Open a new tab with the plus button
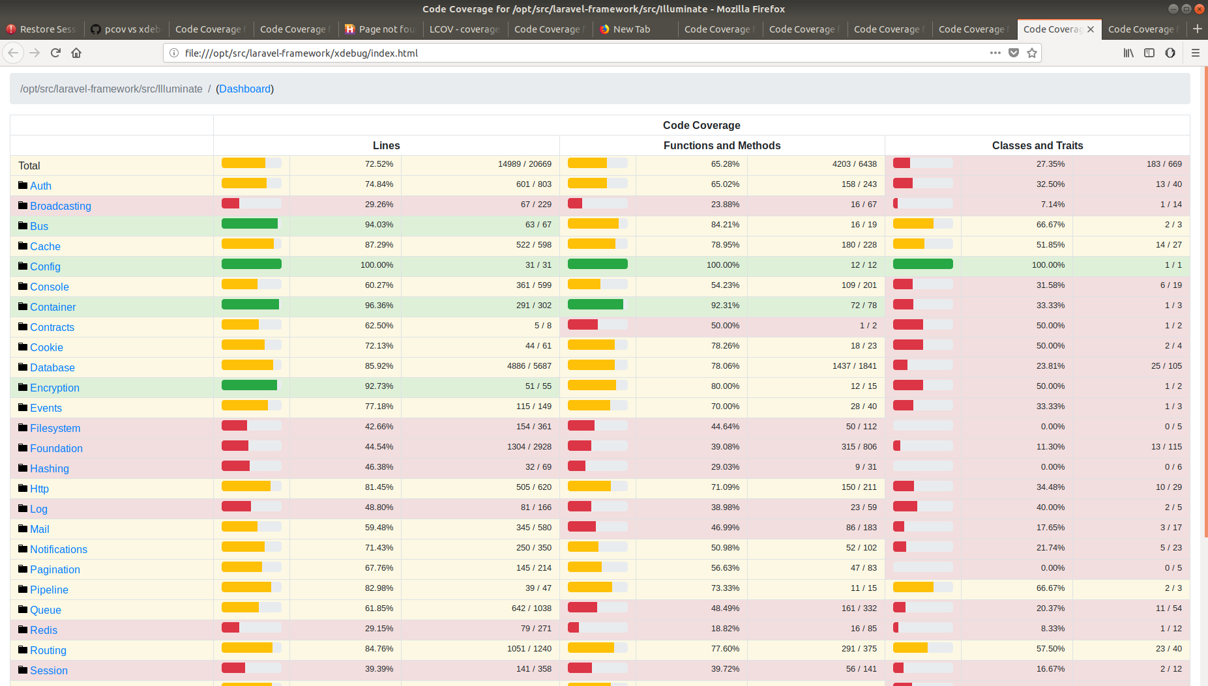Screen dimensions: 1208x686 click(x=1197, y=29)
